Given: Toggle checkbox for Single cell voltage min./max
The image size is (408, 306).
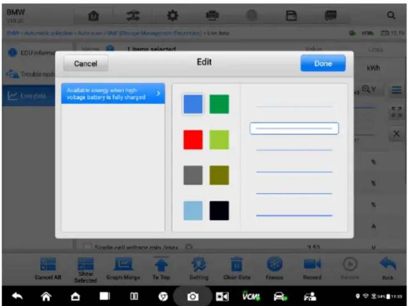Looking at the screenshot, I should coord(87,247).
